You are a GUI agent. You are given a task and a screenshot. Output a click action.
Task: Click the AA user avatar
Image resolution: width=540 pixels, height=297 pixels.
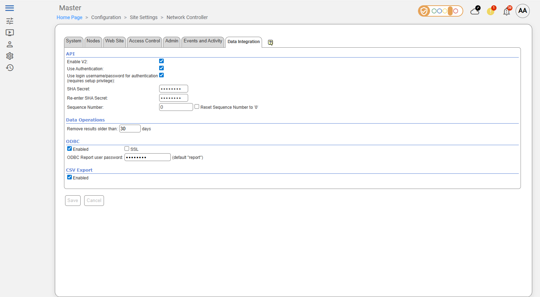tap(522, 11)
